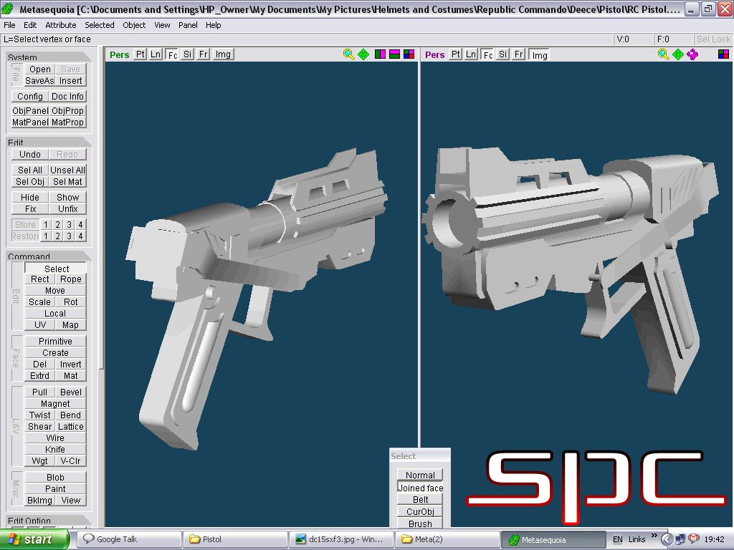The height and width of the screenshot is (550, 734).
Task: Toggle Fc face display in right viewport
Action: pos(487,54)
